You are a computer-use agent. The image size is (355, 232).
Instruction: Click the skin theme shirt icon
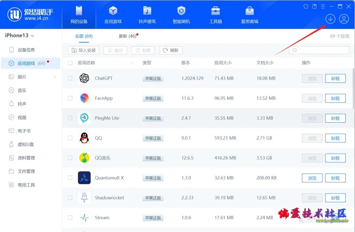pos(306,6)
